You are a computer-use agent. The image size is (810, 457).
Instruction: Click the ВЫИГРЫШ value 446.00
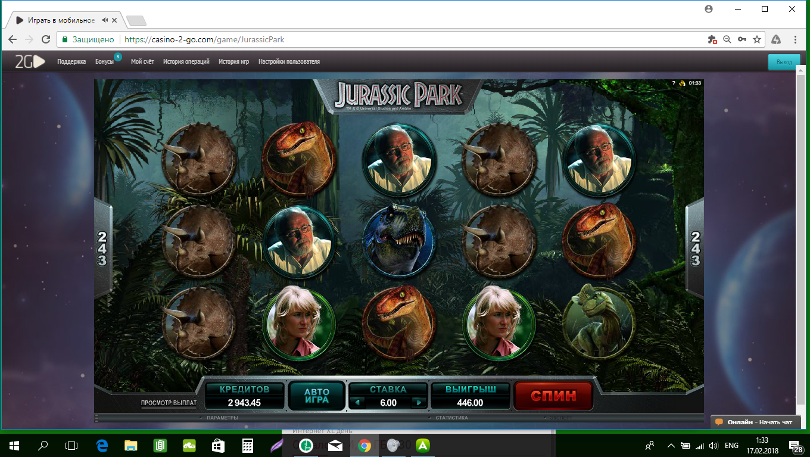point(470,403)
